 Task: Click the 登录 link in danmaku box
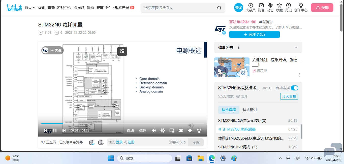[119, 142]
